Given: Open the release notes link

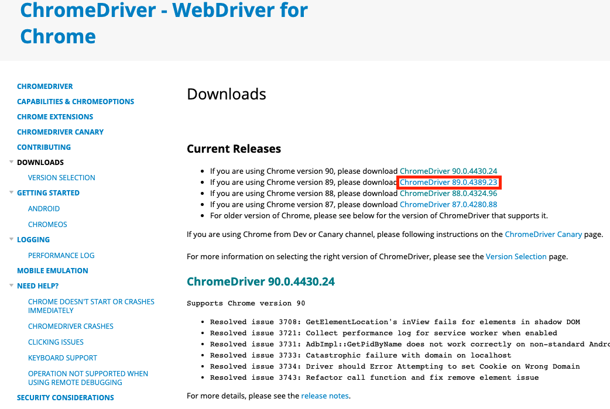Looking at the screenshot, I should point(325,396).
